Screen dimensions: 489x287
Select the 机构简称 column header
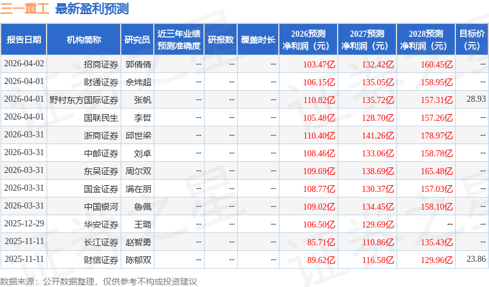[x=84, y=39]
